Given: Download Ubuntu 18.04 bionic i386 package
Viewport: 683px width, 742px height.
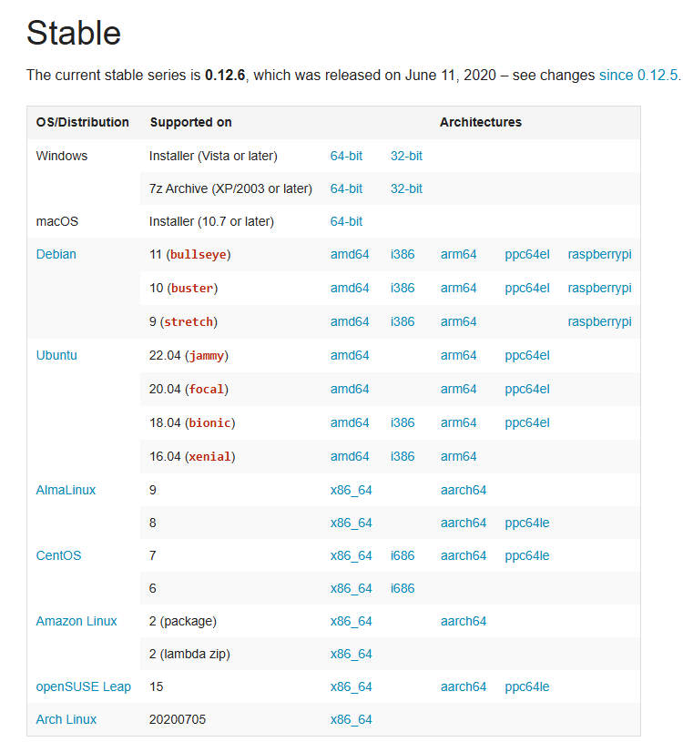Looking at the screenshot, I should [403, 422].
